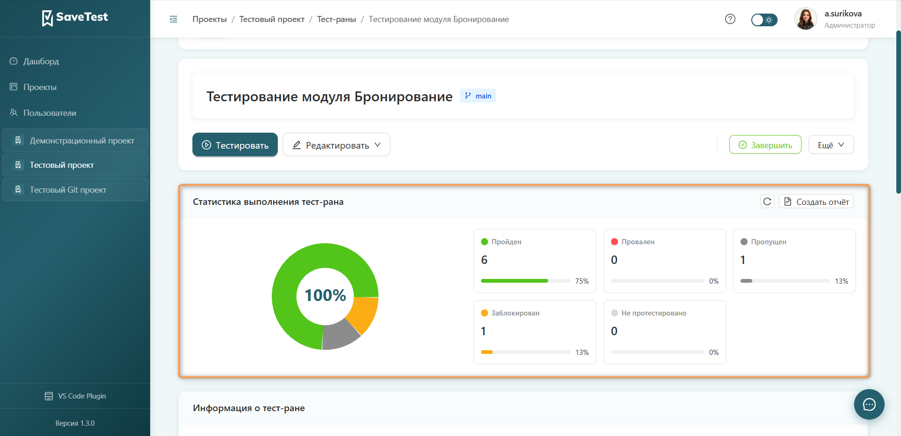Click the Не протестировано status dot
The height and width of the screenshot is (436, 901).
[x=614, y=313]
